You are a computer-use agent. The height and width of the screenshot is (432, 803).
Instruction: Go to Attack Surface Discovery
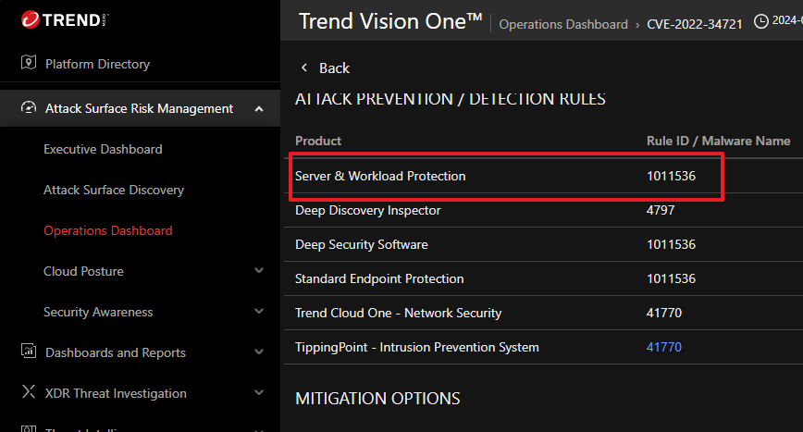114,190
